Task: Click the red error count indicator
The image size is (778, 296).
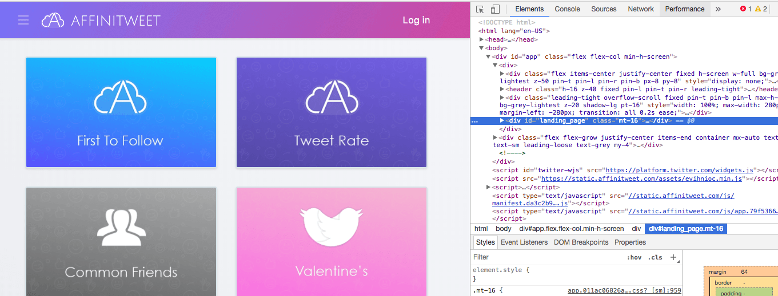Action: click(x=745, y=9)
